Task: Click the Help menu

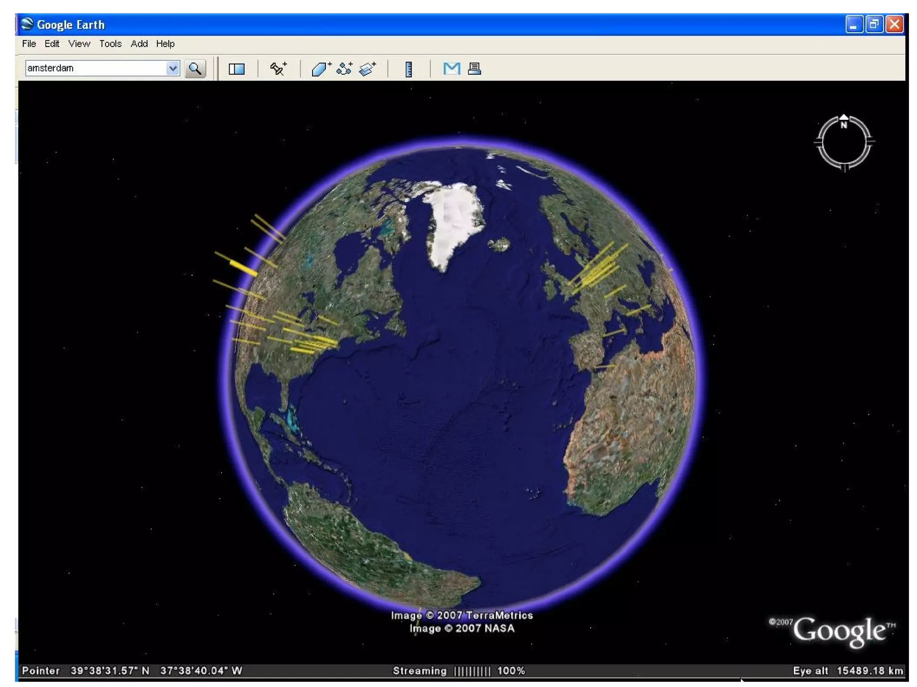Action: (165, 43)
